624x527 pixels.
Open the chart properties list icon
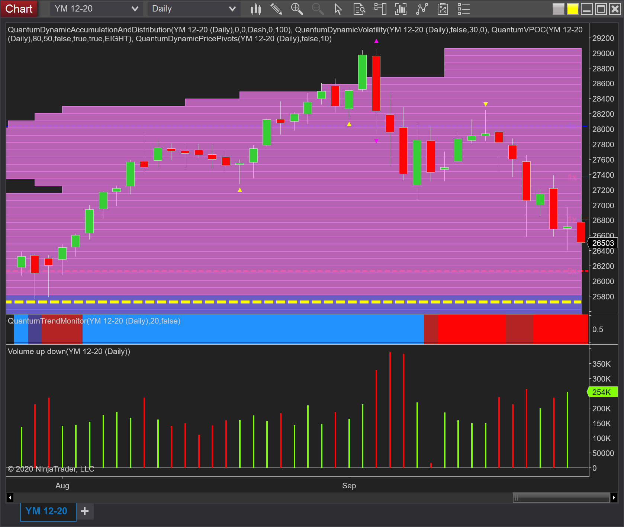pyautogui.click(x=463, y=9)
